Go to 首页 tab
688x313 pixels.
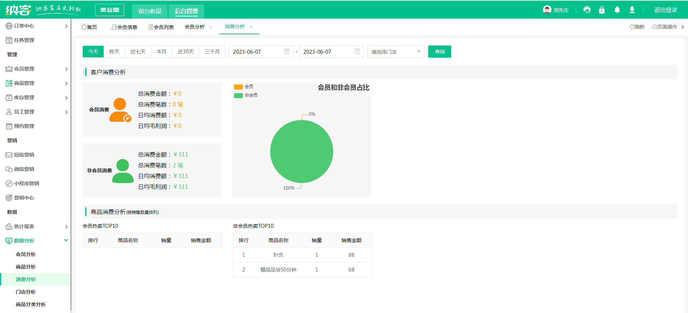tap(89, 27)
